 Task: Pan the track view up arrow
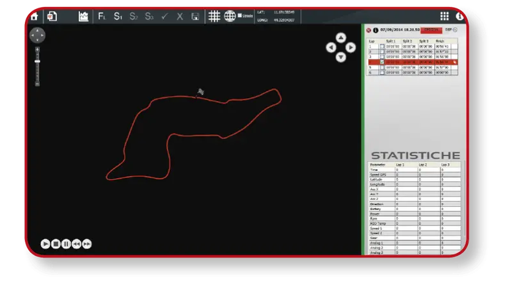(340, 38)
